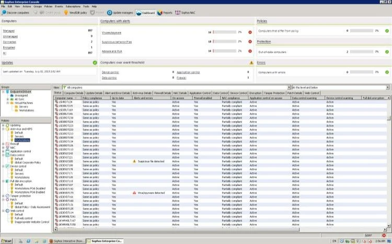Click the Viruses/spyware alert link
Screen dimensions: 392x244
[111, 33]
